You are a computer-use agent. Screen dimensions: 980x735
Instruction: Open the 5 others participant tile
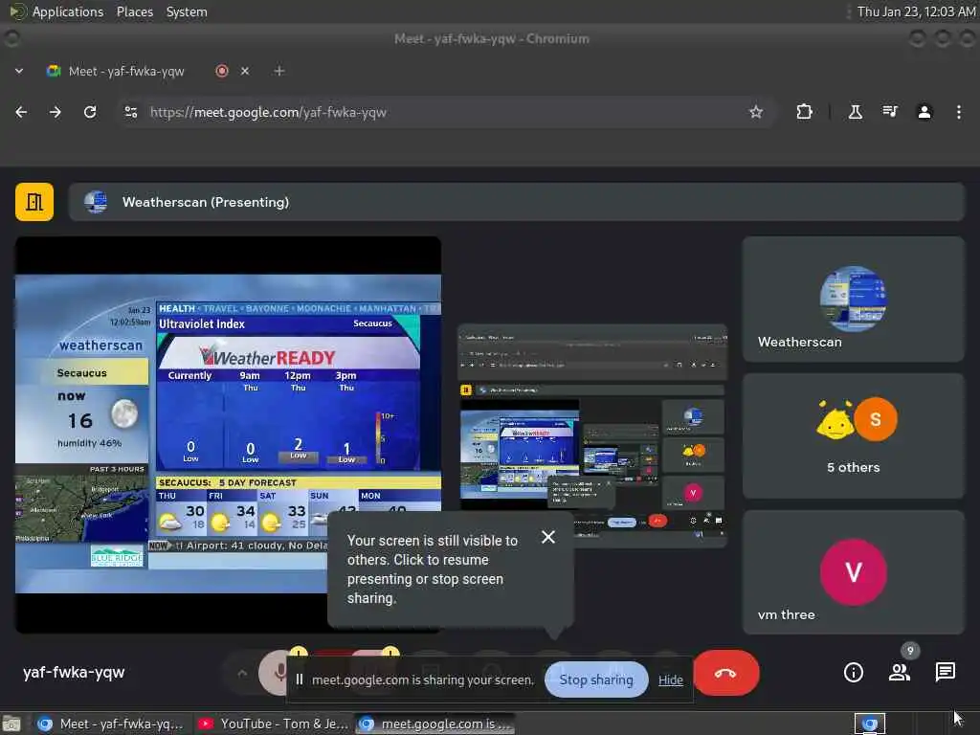[853, 435]
